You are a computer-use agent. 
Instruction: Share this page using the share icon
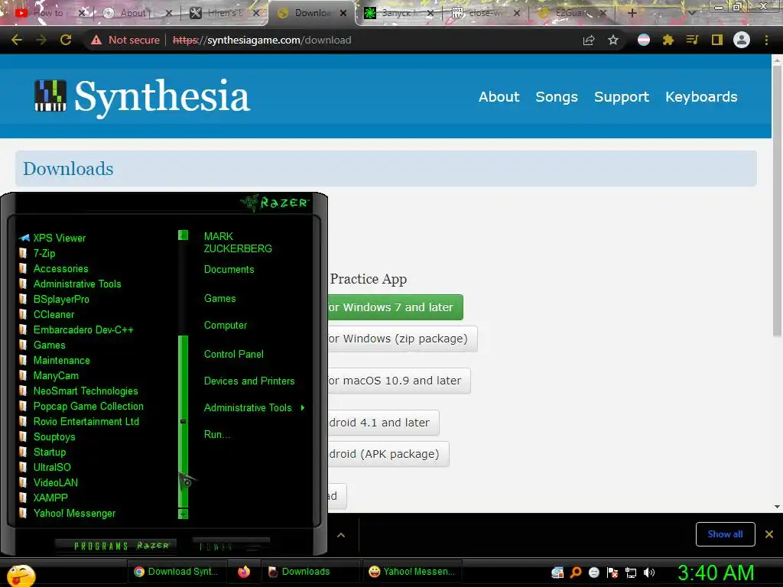click(589, 40)
